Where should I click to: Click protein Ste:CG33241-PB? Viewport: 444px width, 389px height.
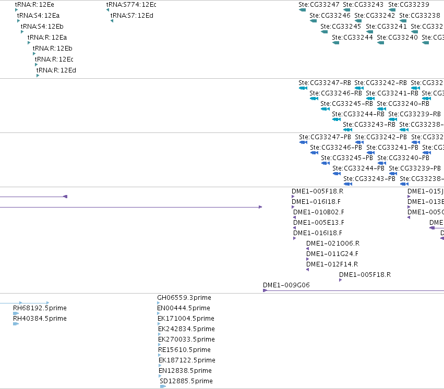(x=392, y=148)
